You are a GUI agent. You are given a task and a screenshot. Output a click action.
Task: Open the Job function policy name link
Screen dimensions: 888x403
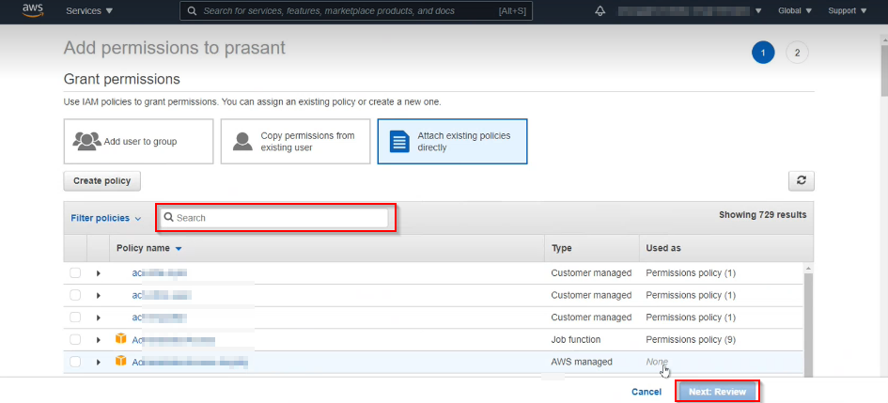pyautogui.click(x=173, y=340)
